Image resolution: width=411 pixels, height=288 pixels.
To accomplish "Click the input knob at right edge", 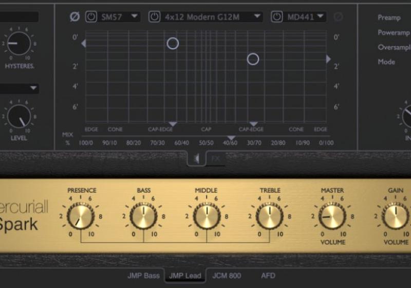I will tap(407, 116).
